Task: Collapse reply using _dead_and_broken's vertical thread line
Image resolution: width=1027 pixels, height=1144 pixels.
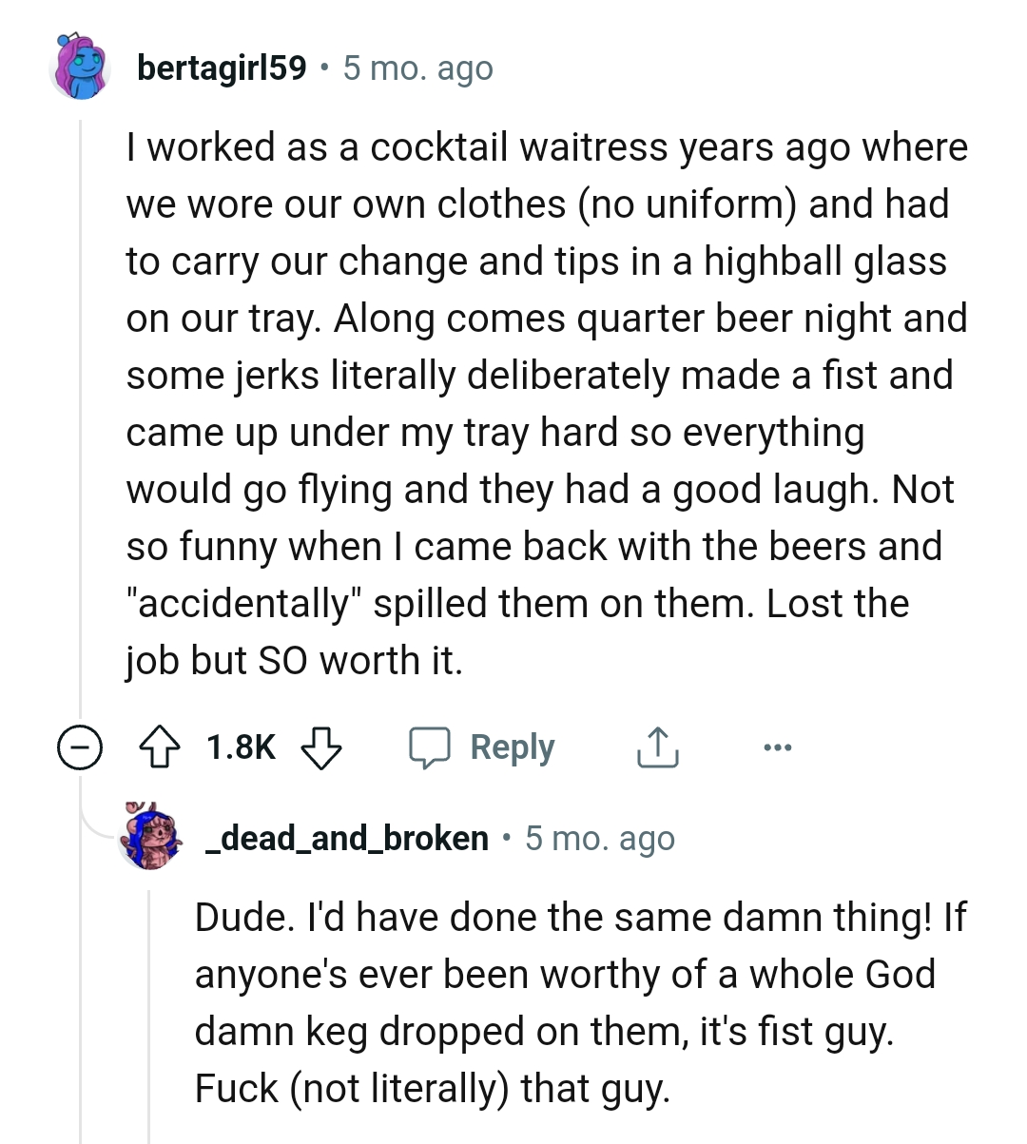Action: [x=149, y=1008]
